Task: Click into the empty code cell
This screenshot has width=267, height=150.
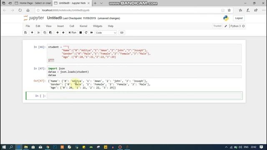Action: 144,96
